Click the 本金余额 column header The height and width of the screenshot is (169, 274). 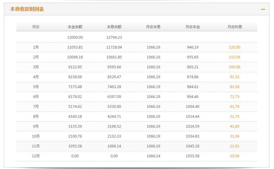(x=75, y=27)
